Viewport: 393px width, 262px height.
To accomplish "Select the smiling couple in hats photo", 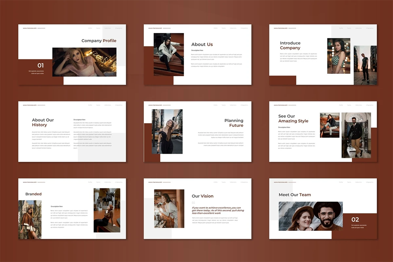I will point(310,216).
